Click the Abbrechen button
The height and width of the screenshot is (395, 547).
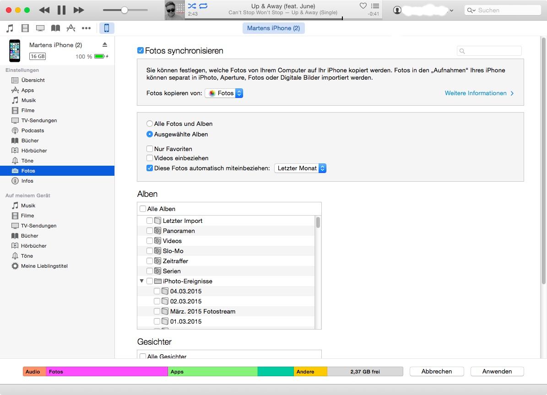(437, 371)
